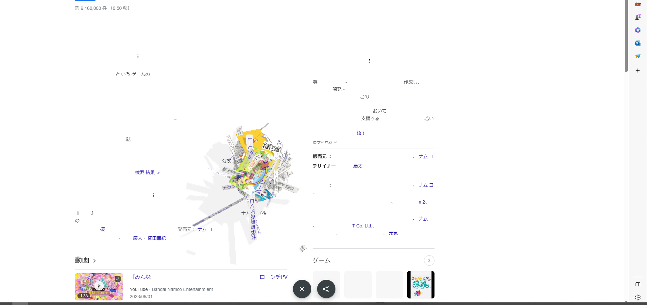Open '慶太' link next to 'デザイナー'

tap(358, 166)
